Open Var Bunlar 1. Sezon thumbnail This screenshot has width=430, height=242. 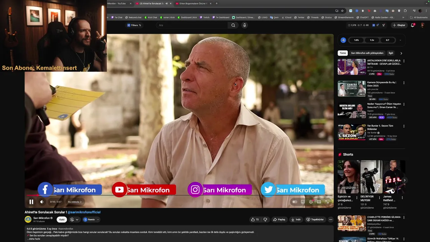tap(352, 132)
